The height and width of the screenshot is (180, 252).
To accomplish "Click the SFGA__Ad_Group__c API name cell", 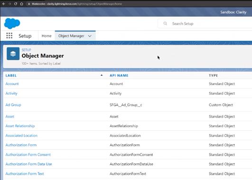I will coord(126,105).
